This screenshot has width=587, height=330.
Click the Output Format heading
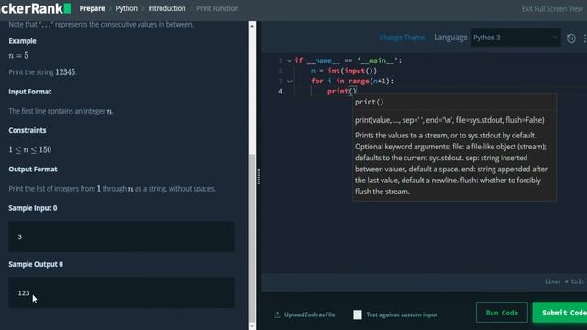tap(33, 169)
